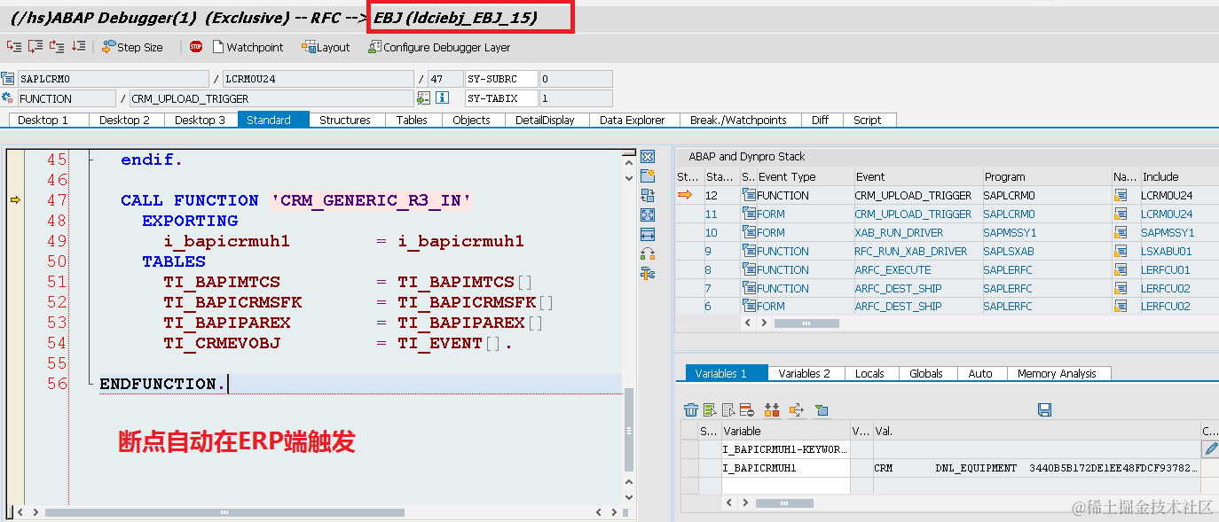Open the DetailDisplay tab
1219x522 pixels.
click(x=545, y=120)
